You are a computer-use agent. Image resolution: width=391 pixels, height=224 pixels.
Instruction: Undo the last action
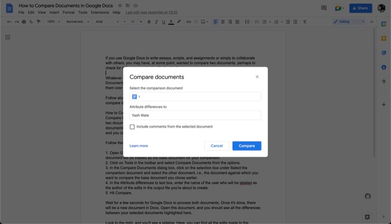click(9, 21)
